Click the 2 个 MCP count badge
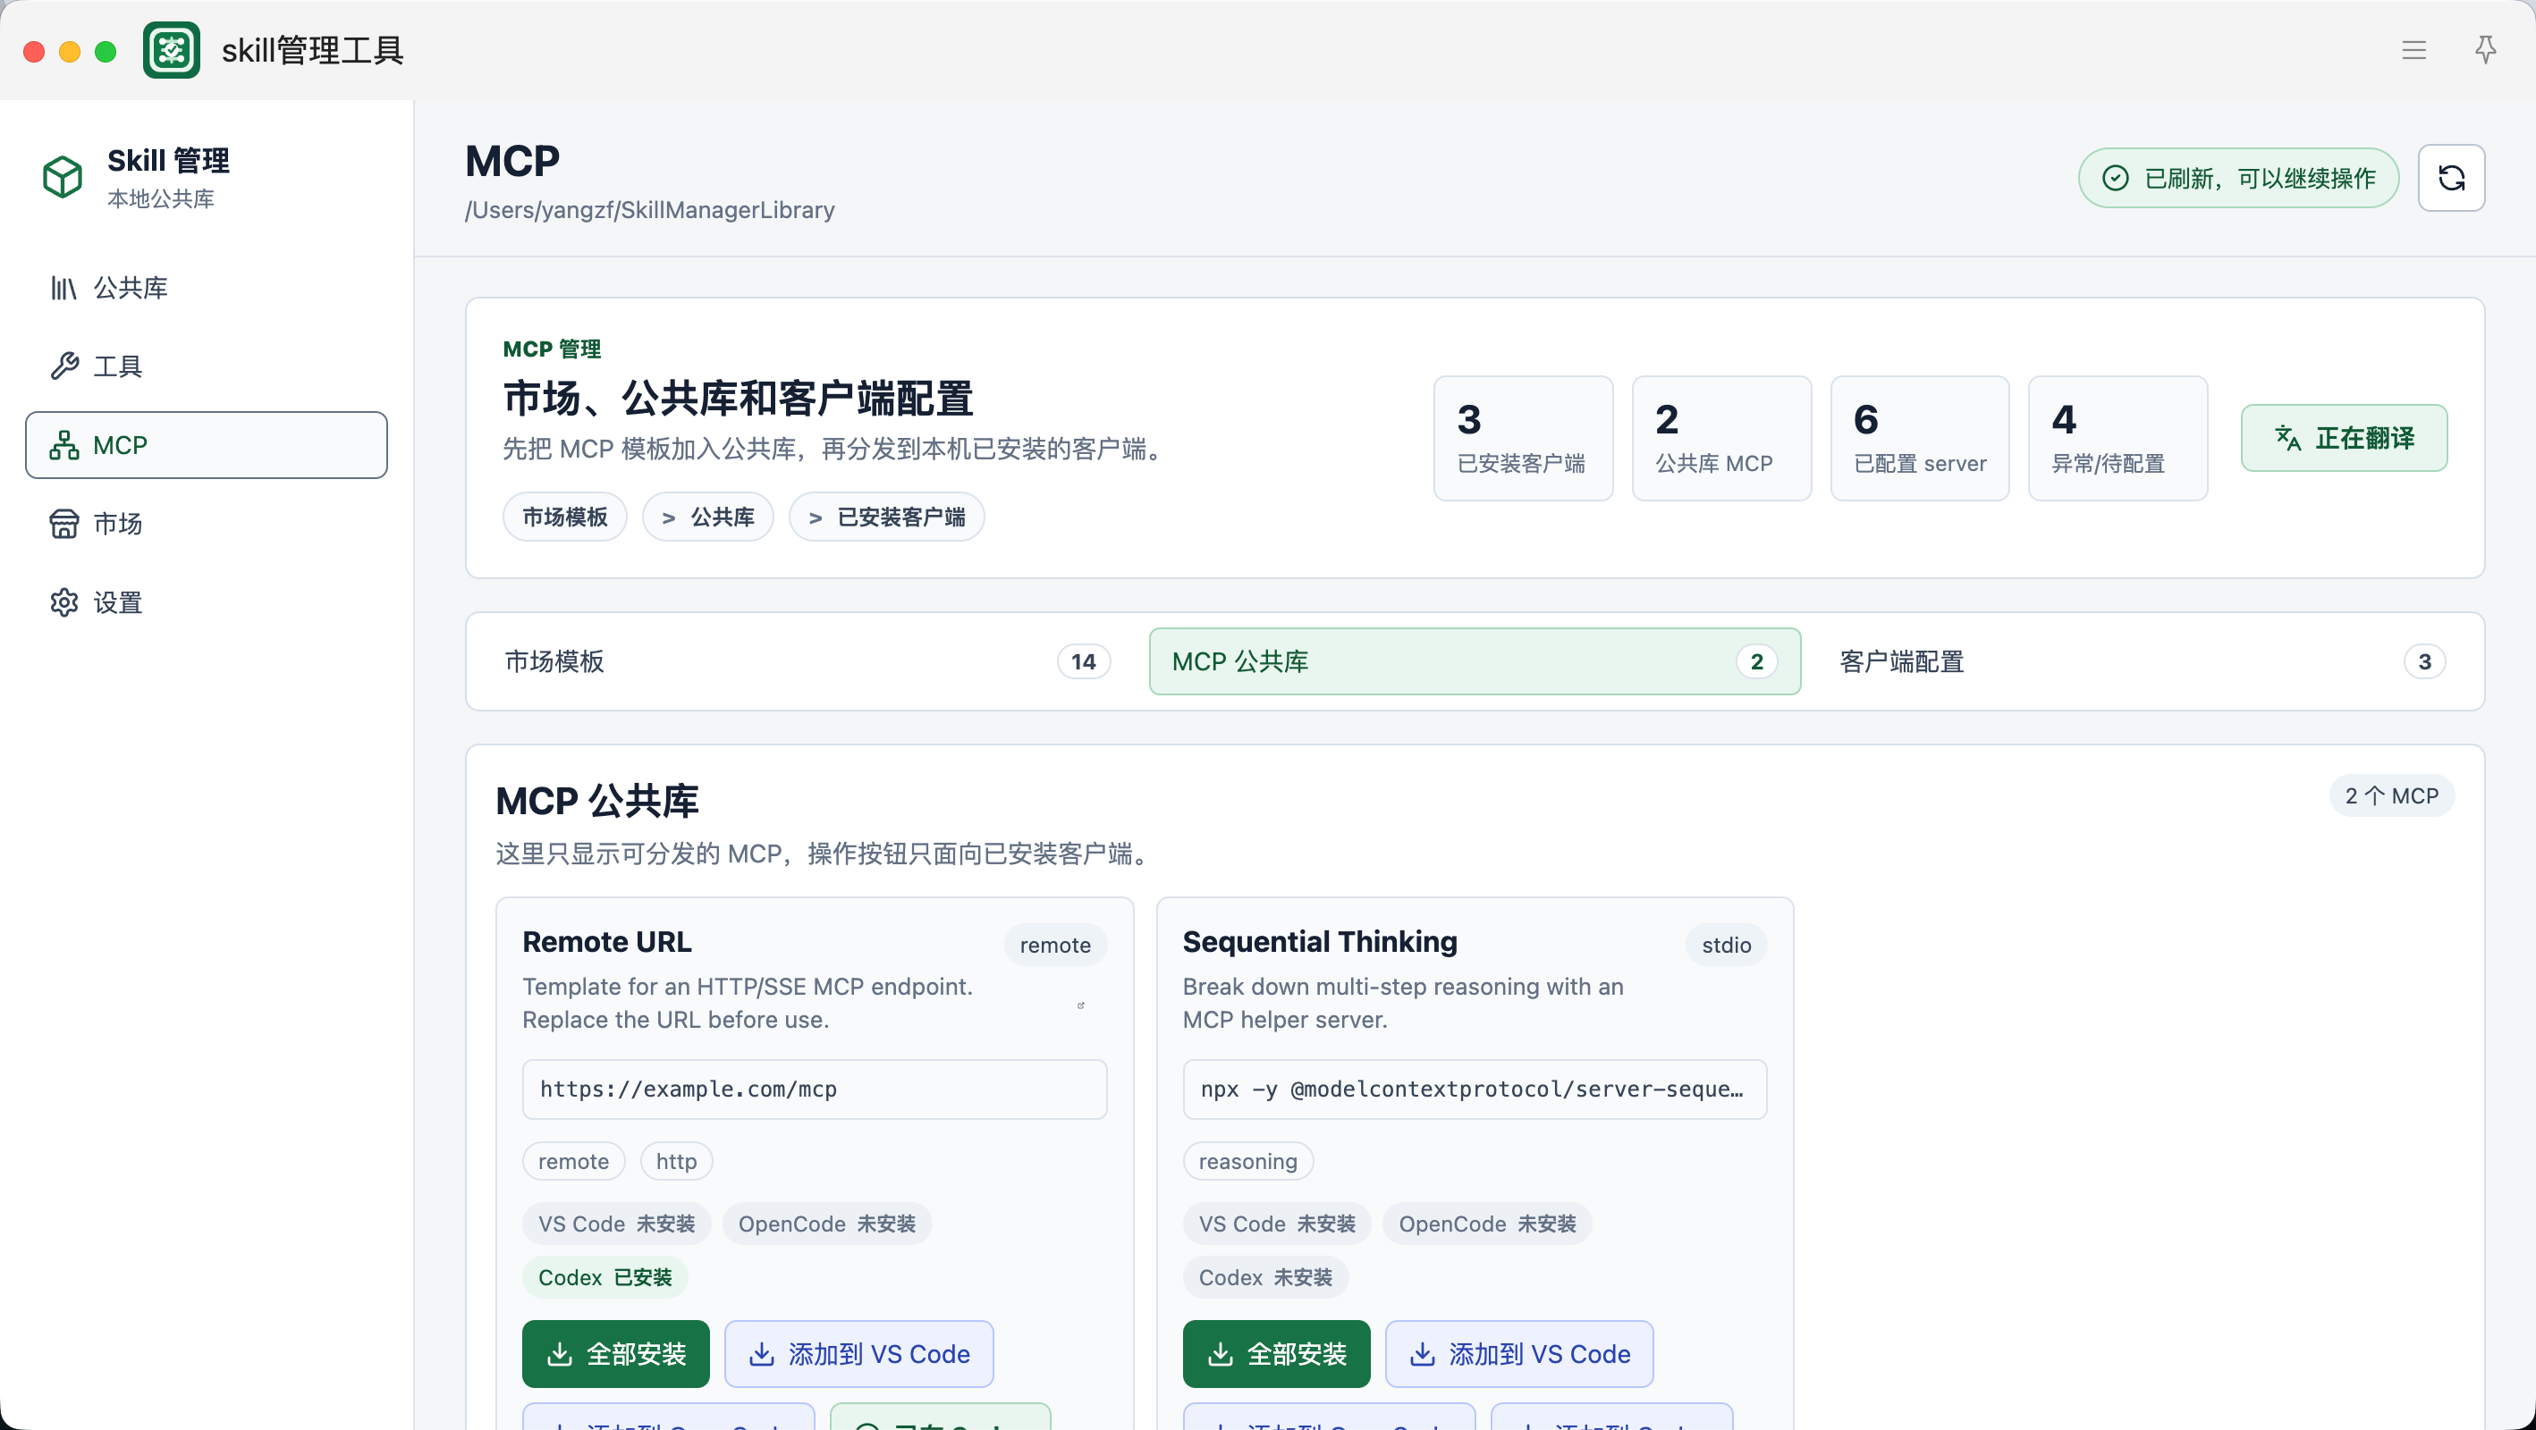Viewport: 2536px width, 1430px height. tap(2391, 796)
